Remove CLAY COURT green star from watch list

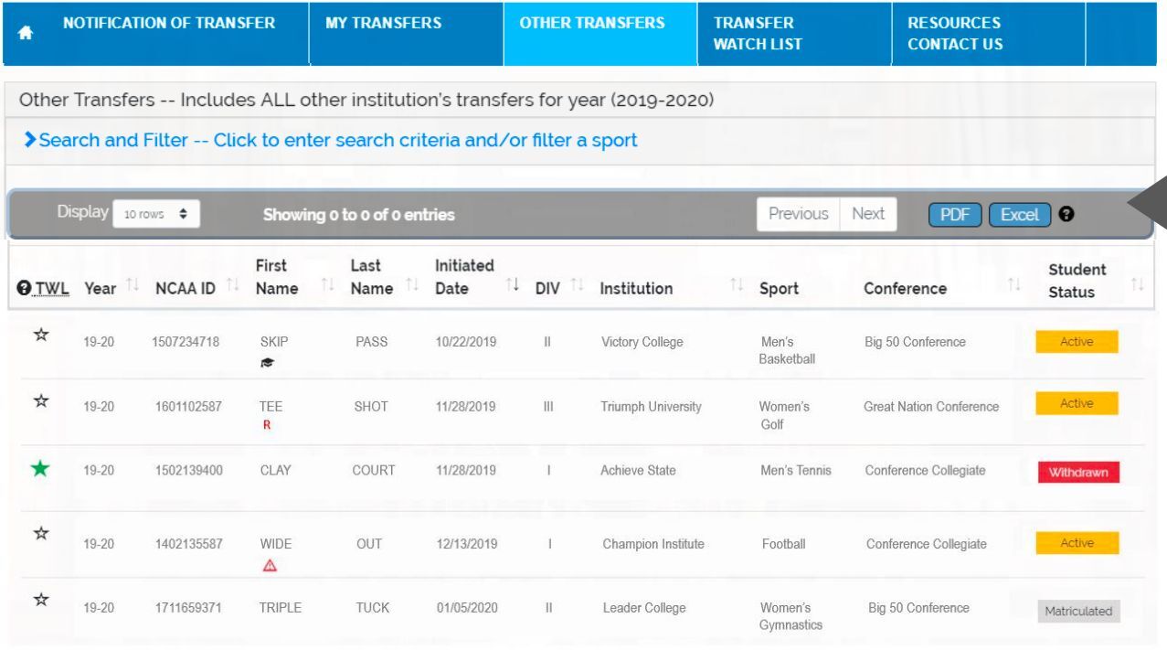coord(41,469)
